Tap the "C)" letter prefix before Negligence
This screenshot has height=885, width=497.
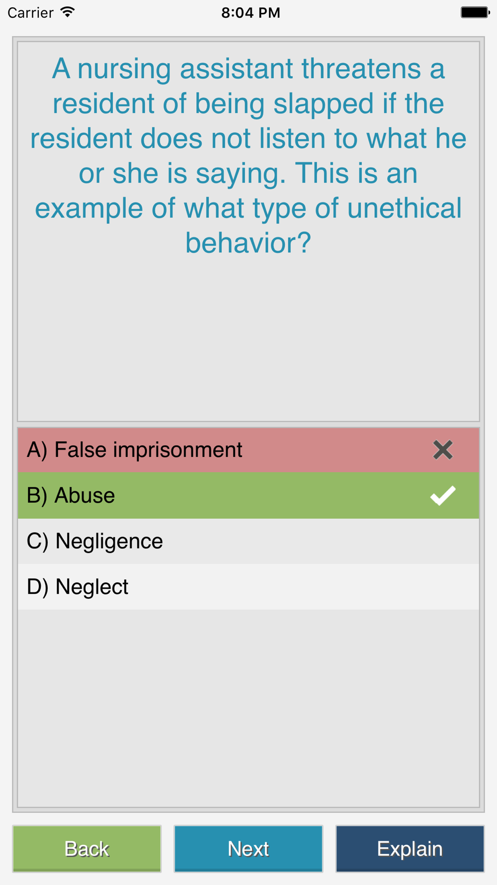tap(37, 542)
